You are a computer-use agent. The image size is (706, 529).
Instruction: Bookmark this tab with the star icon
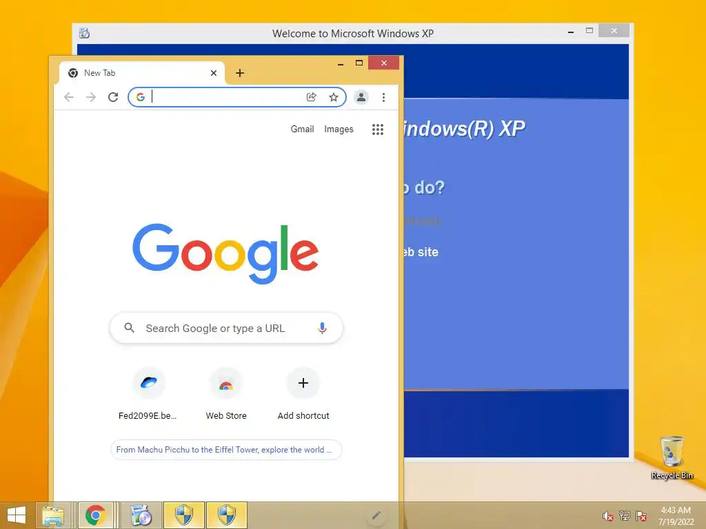334,97
